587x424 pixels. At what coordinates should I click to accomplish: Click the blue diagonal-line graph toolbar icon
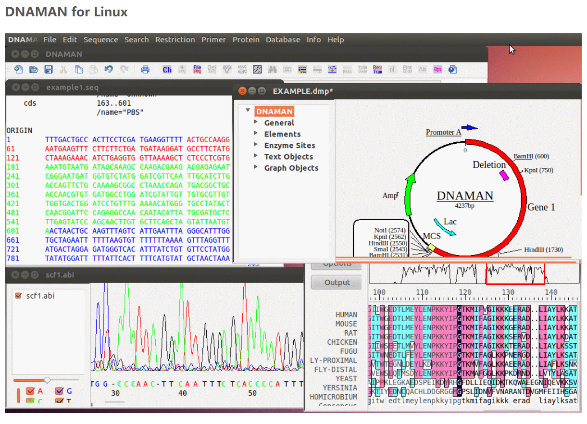click(257, 70)
